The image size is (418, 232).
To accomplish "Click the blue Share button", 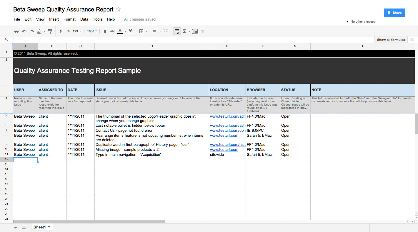I will [394, 13].
